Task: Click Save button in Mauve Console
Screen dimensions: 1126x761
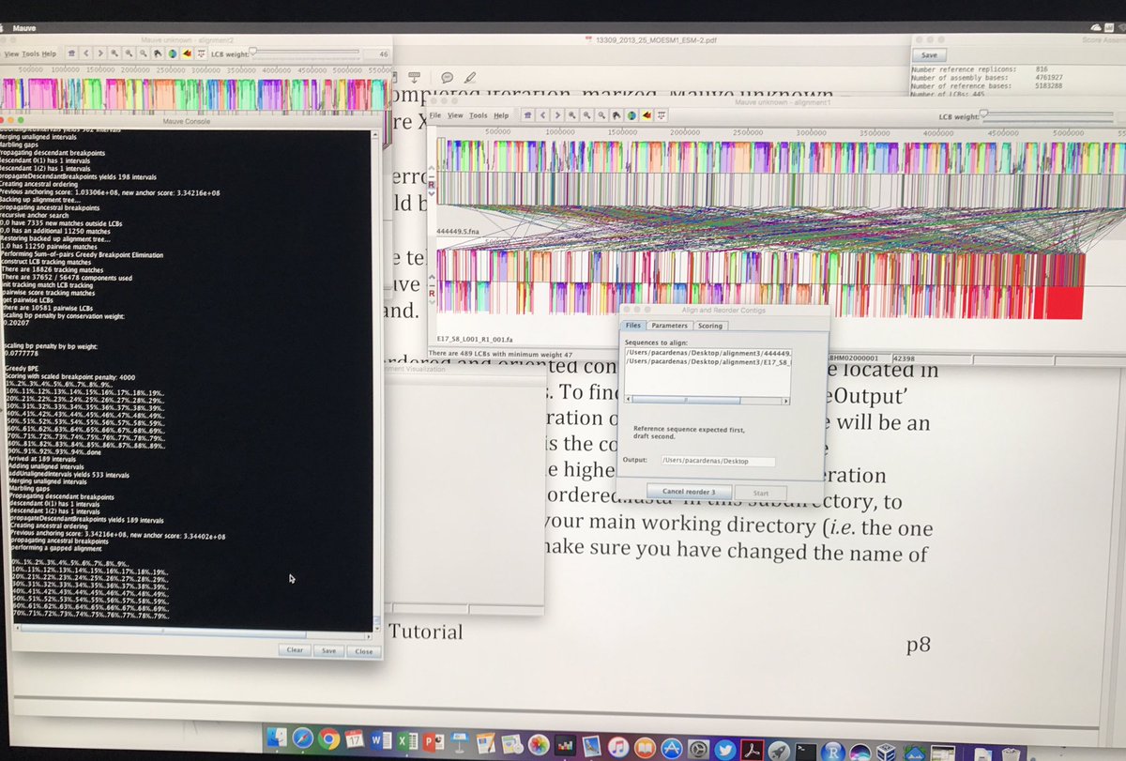Action: click(x=328, y=650)
